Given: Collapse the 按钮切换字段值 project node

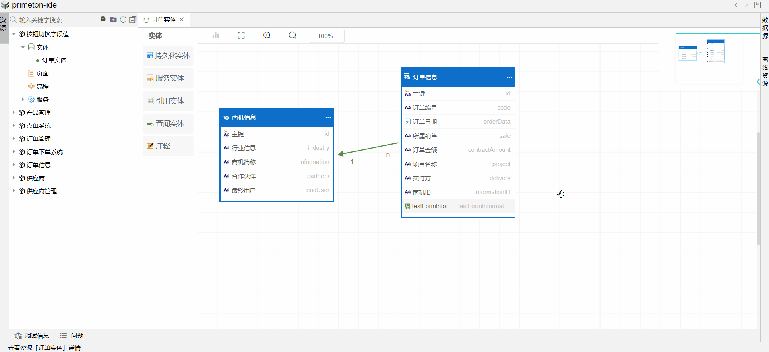Looking at the screenshot, I should coord(14,34).
